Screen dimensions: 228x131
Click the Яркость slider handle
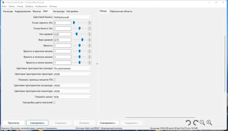[80, 46]
